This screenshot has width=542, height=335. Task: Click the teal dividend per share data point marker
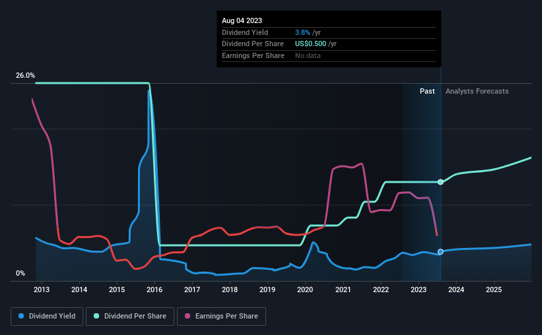point(440,182)
